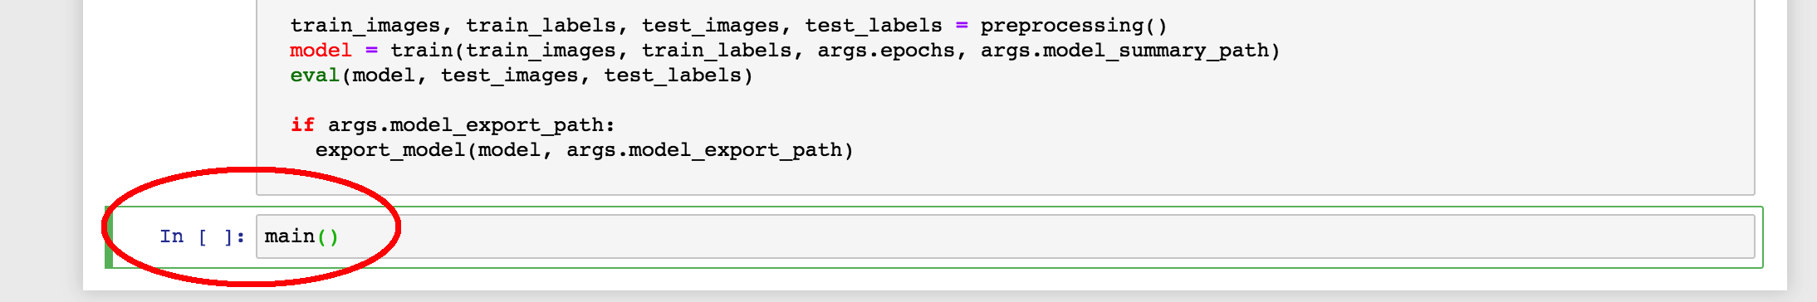Place cursor on the train( function call

pos(421,51)
